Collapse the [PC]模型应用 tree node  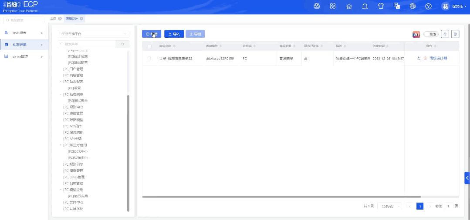click(61, 190)
